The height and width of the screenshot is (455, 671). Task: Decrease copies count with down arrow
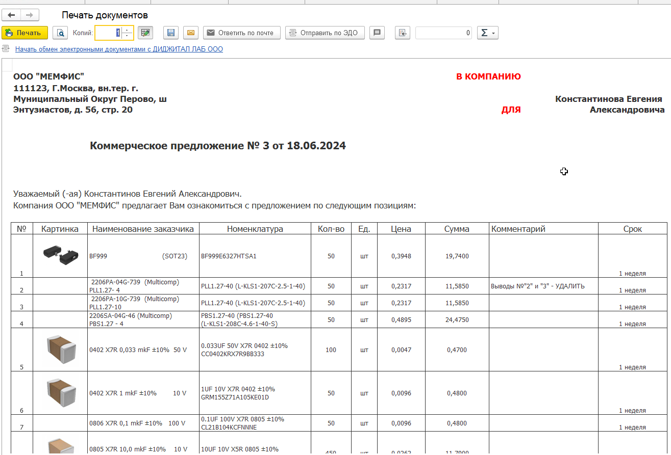click(x=128, y=37)
